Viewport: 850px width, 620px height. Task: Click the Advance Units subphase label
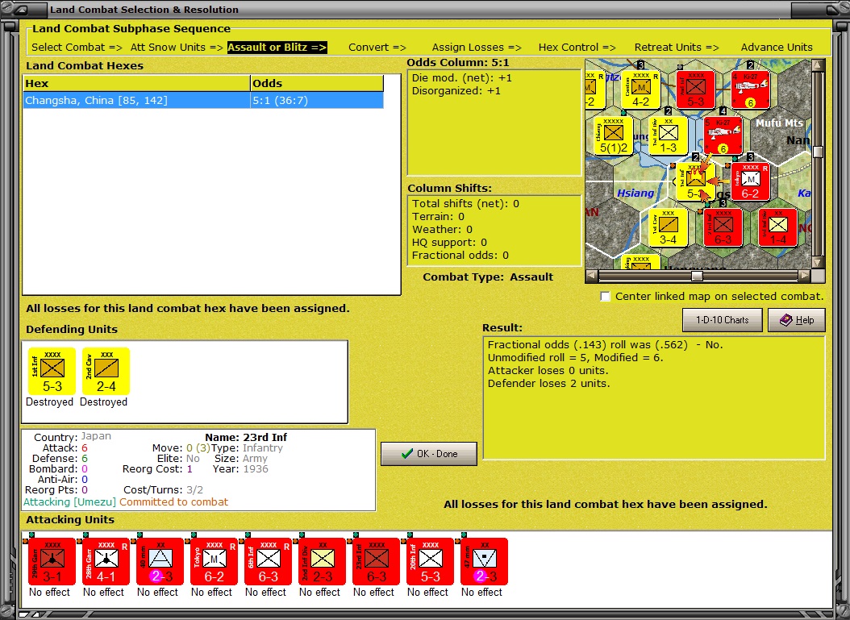point(777,47)
